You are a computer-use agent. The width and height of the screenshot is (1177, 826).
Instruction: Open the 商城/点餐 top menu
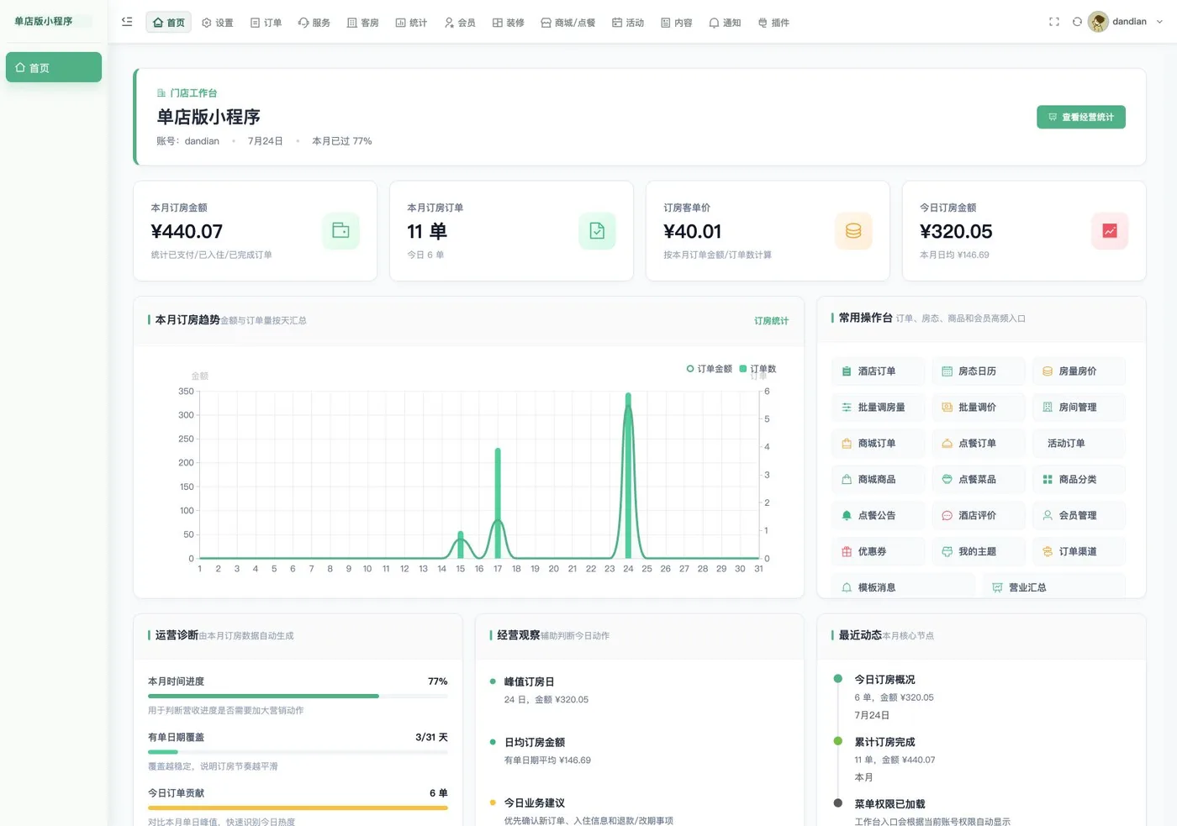click(568, 23)
